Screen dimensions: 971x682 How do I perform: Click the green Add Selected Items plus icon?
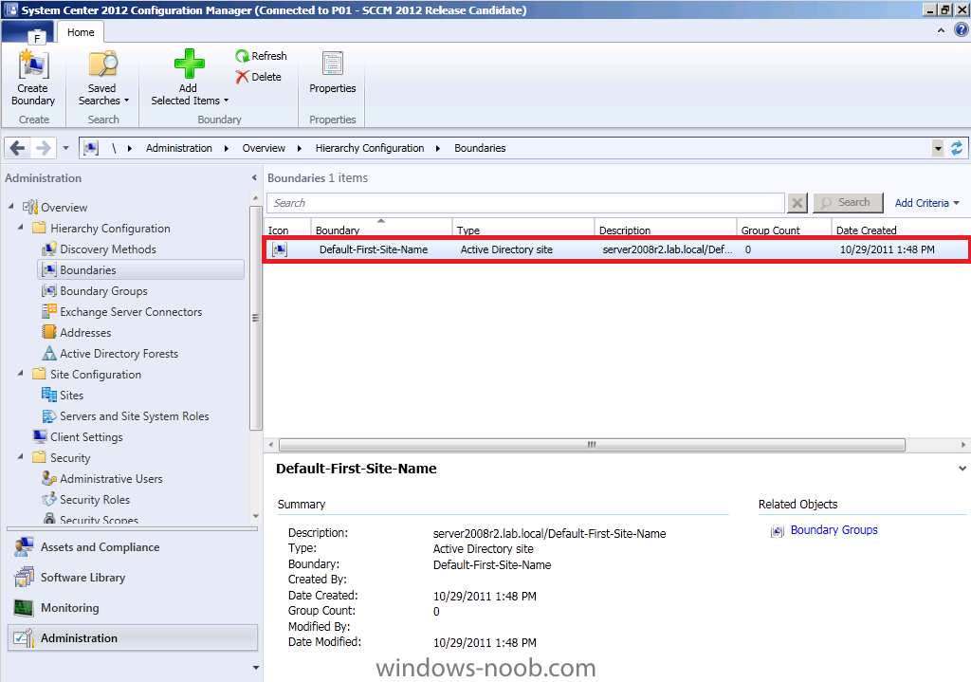[x=189, y=65]
